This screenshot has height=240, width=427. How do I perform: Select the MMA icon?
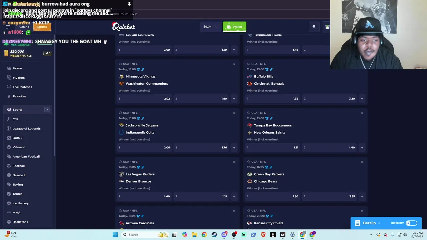9,212
